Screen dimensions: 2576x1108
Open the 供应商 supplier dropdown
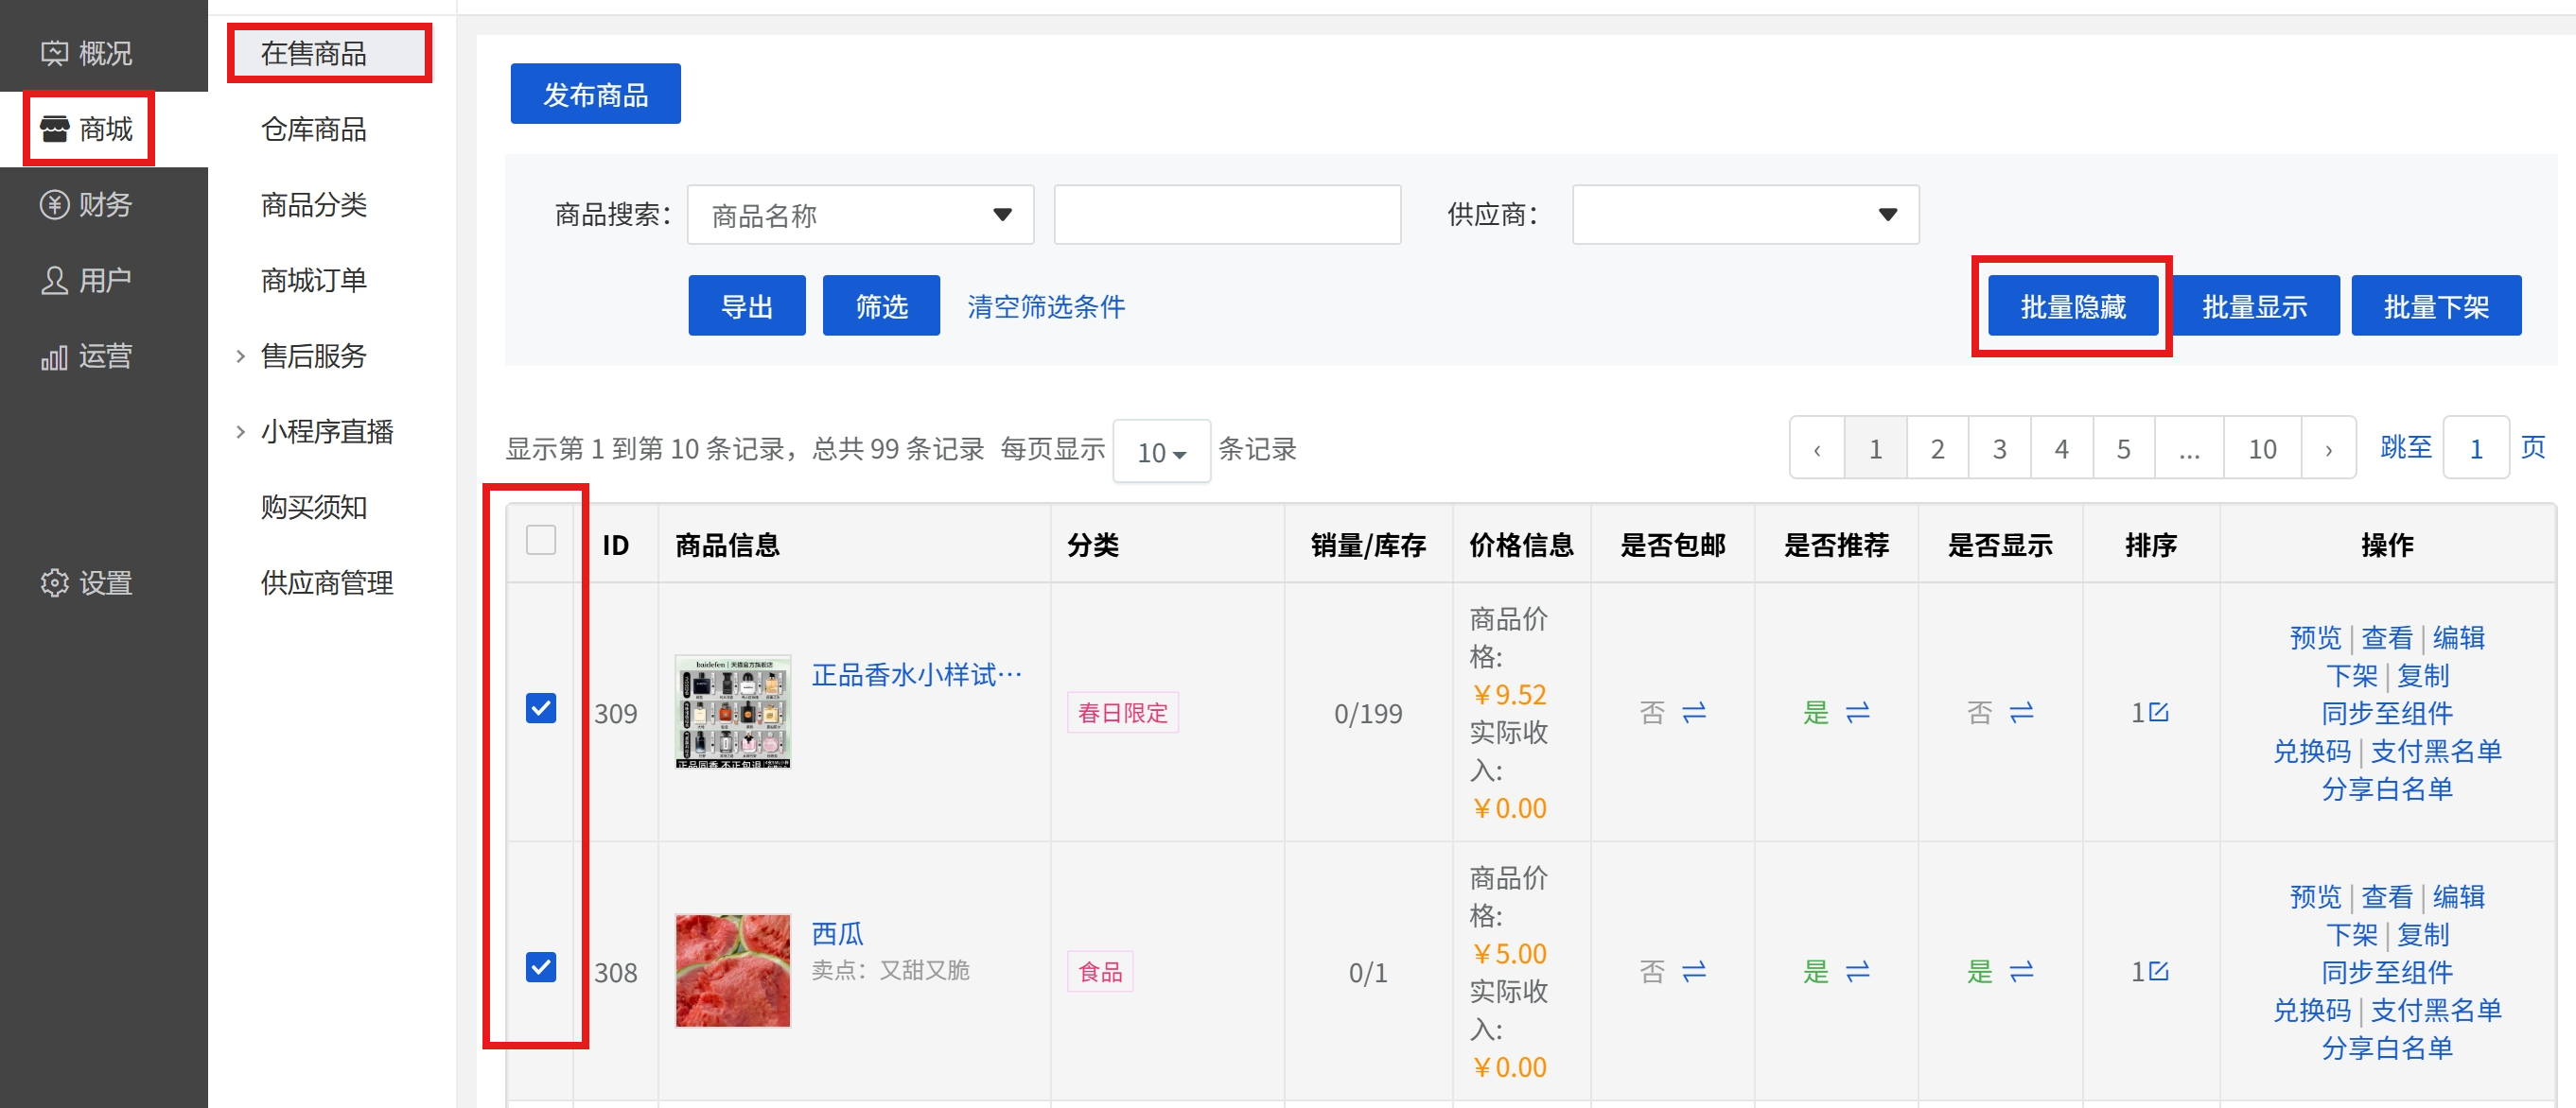1744,215
